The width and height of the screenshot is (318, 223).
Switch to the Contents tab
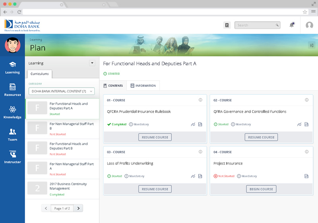[113, 86]
